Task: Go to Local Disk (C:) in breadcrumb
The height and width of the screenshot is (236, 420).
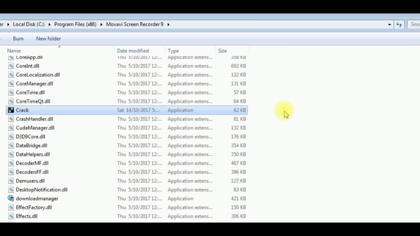Action: point(29,24)
